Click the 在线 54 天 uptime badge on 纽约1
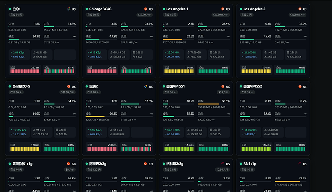The width and height of the screenshot is (332, 192). point(16,15)
